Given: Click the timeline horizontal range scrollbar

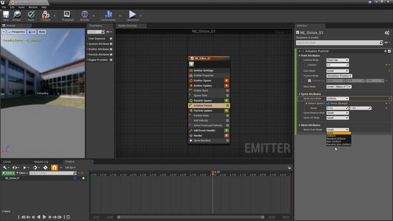Looking at the screenshot, I should click(x=190, y=217).
